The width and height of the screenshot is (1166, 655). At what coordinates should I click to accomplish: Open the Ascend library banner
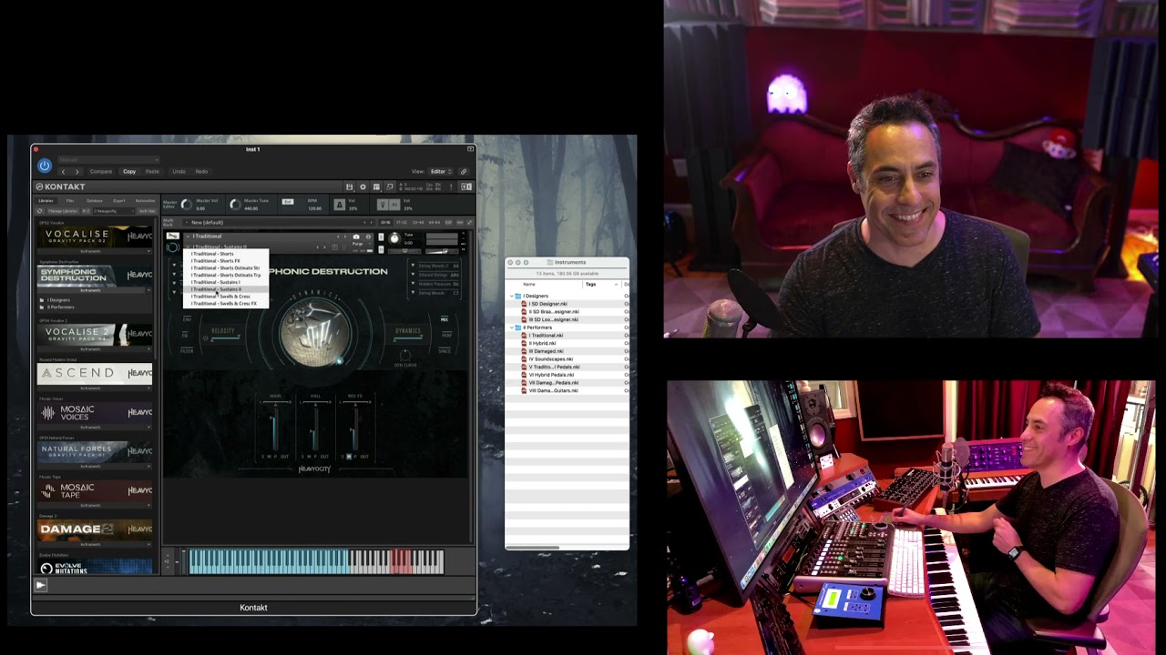tap(96, 373)
